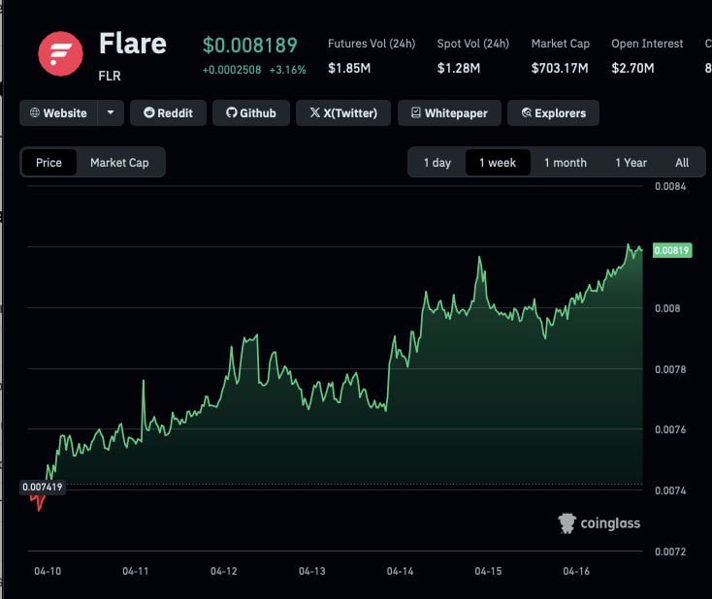
Task: Expand the Website dropdown arrow
Action: [111, 113]
